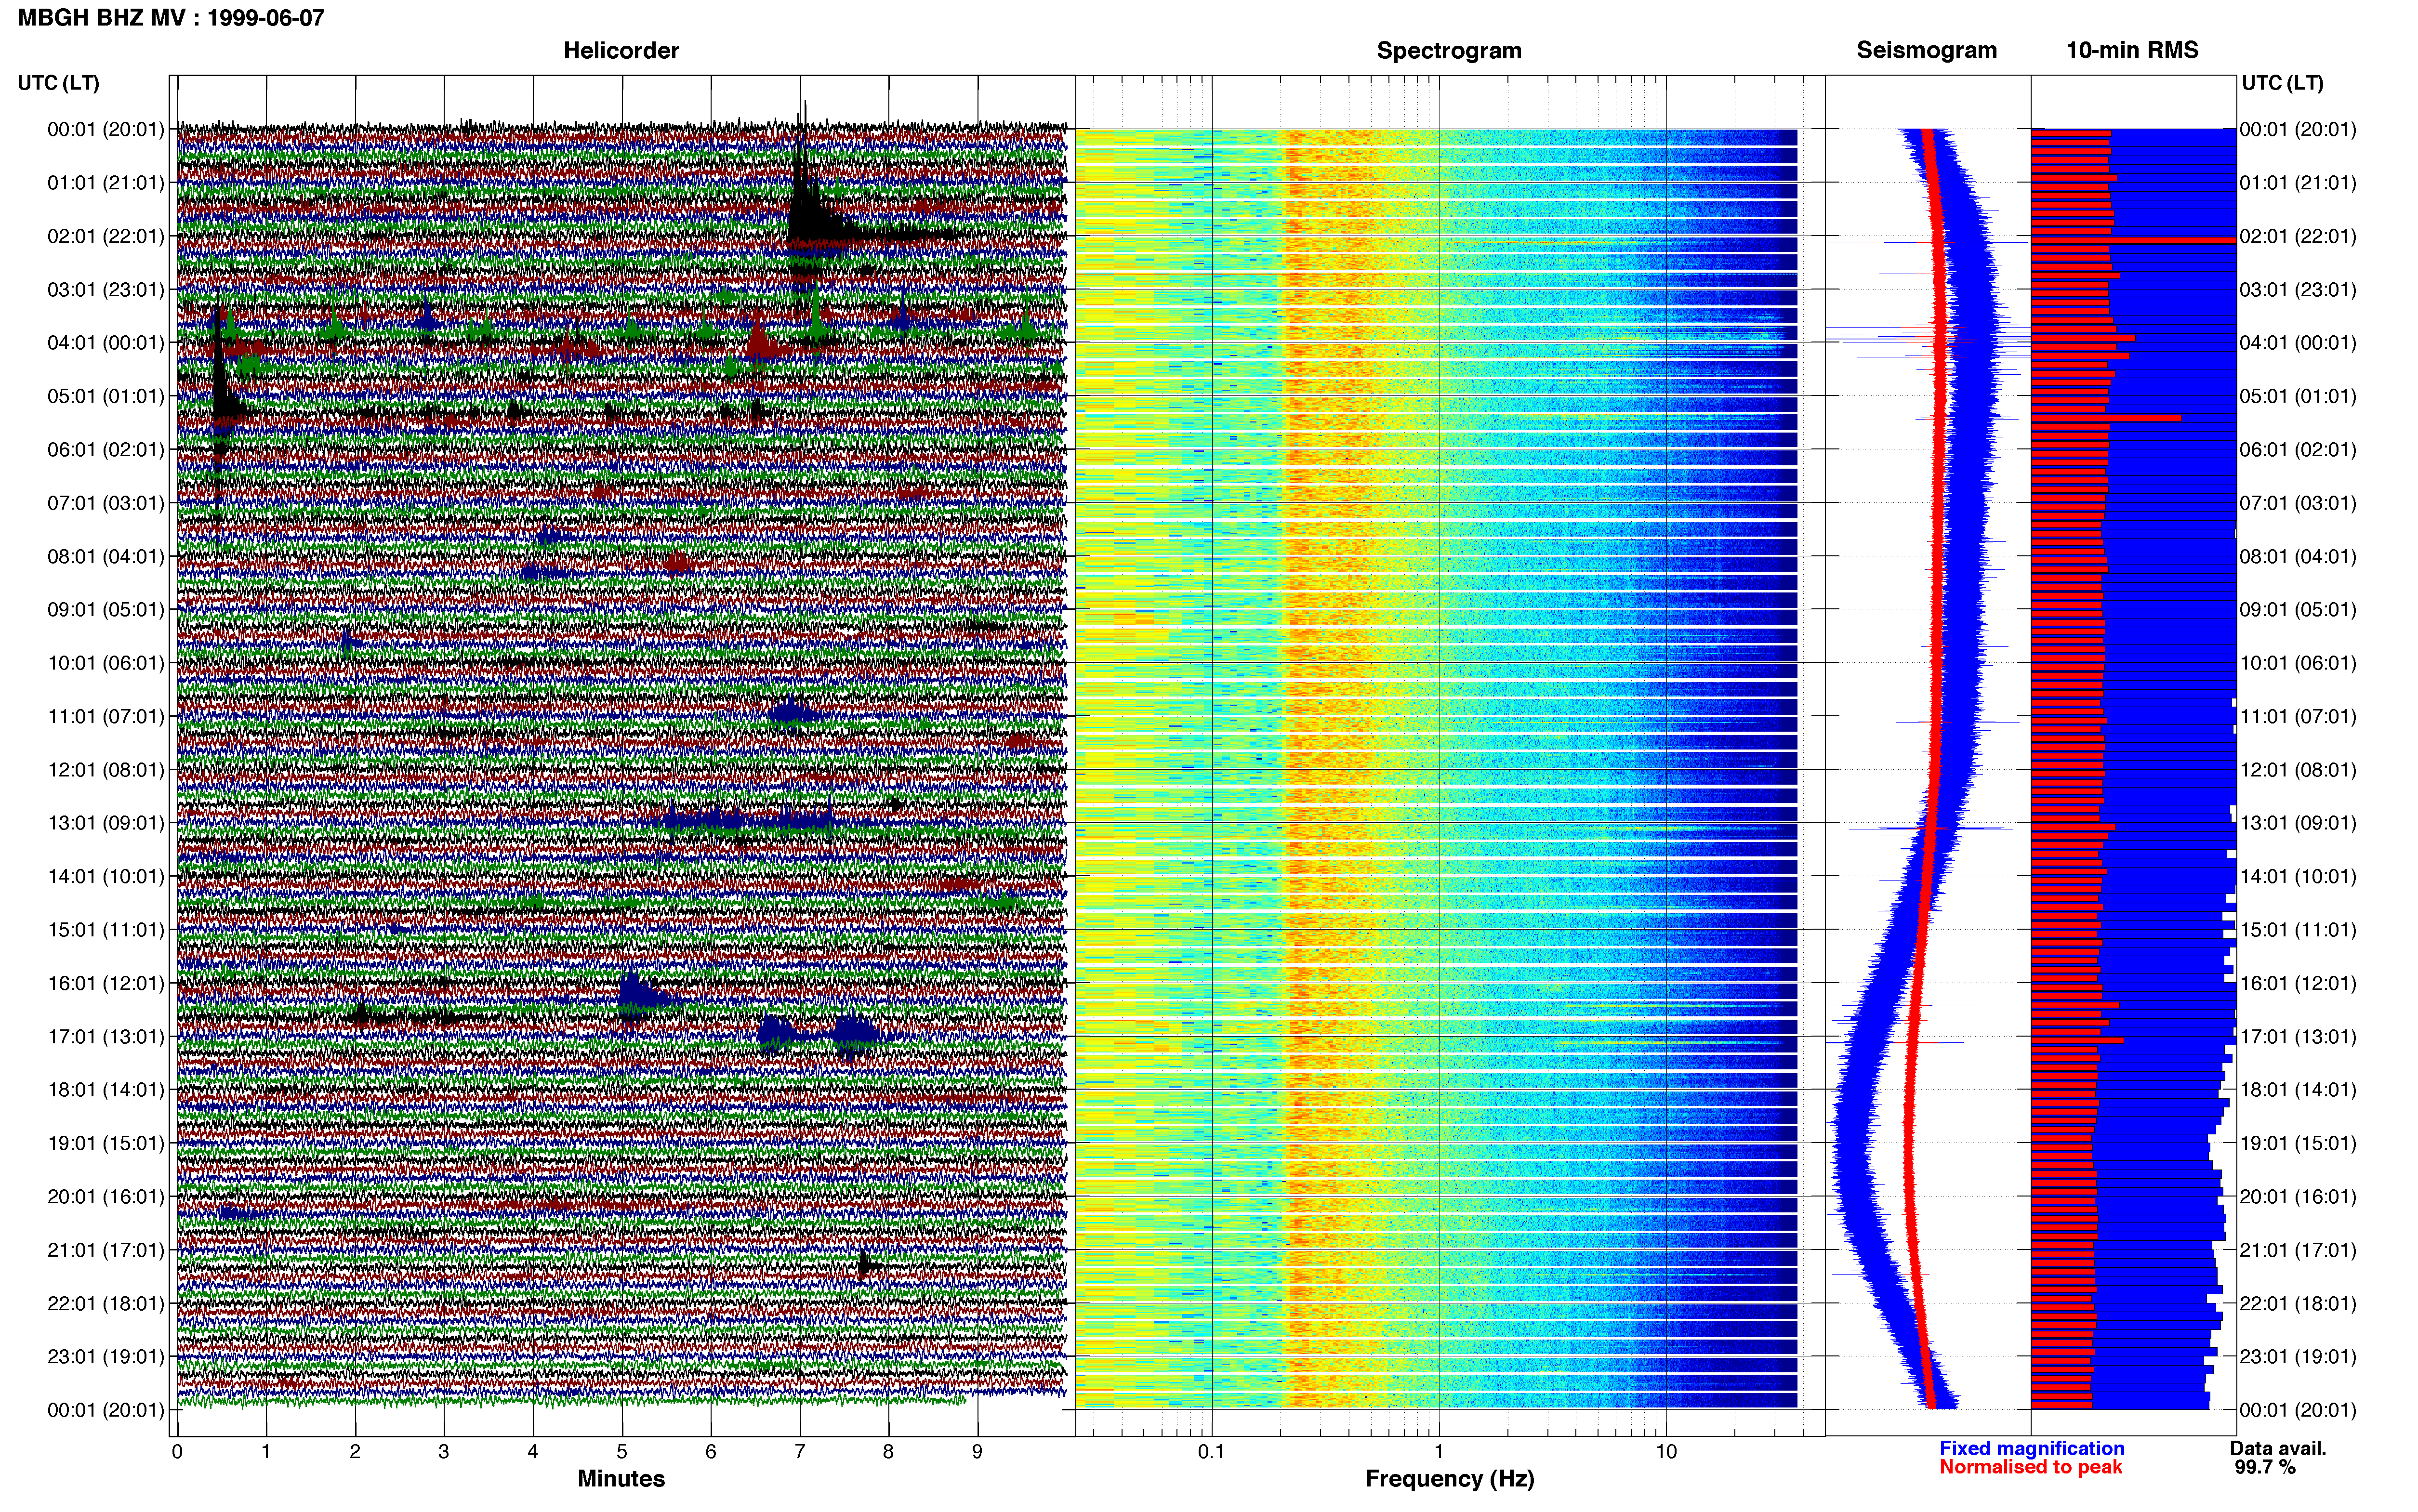Click the 'Spectrogram' panel heading
Image resolution: width=2418 pixels, height=1512 pixels.
point(1449,50)
